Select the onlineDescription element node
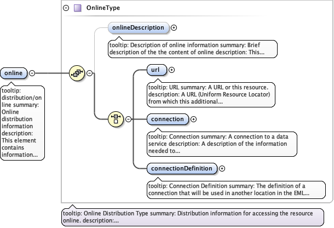334x228 pixels. (138, 27)
